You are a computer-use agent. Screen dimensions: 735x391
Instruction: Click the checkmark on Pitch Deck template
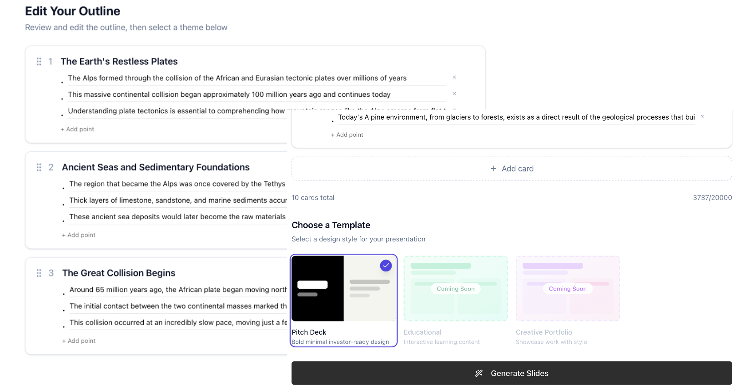click(386, 266)
